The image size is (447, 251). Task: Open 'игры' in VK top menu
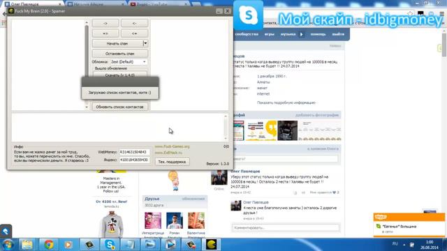tap(269, 34)
